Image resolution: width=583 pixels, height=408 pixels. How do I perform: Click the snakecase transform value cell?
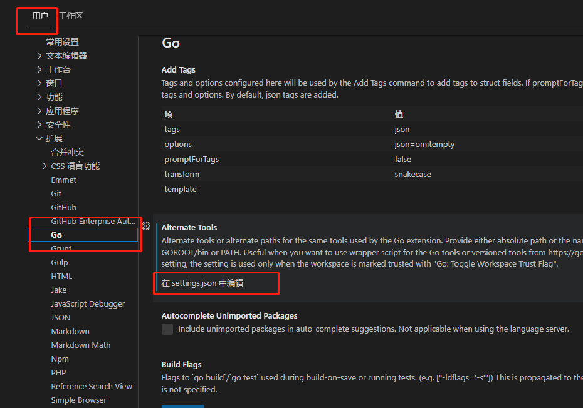[413, 175]
